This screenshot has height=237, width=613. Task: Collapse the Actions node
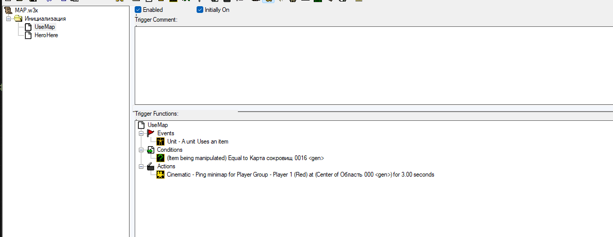click(x=141, y=167)
